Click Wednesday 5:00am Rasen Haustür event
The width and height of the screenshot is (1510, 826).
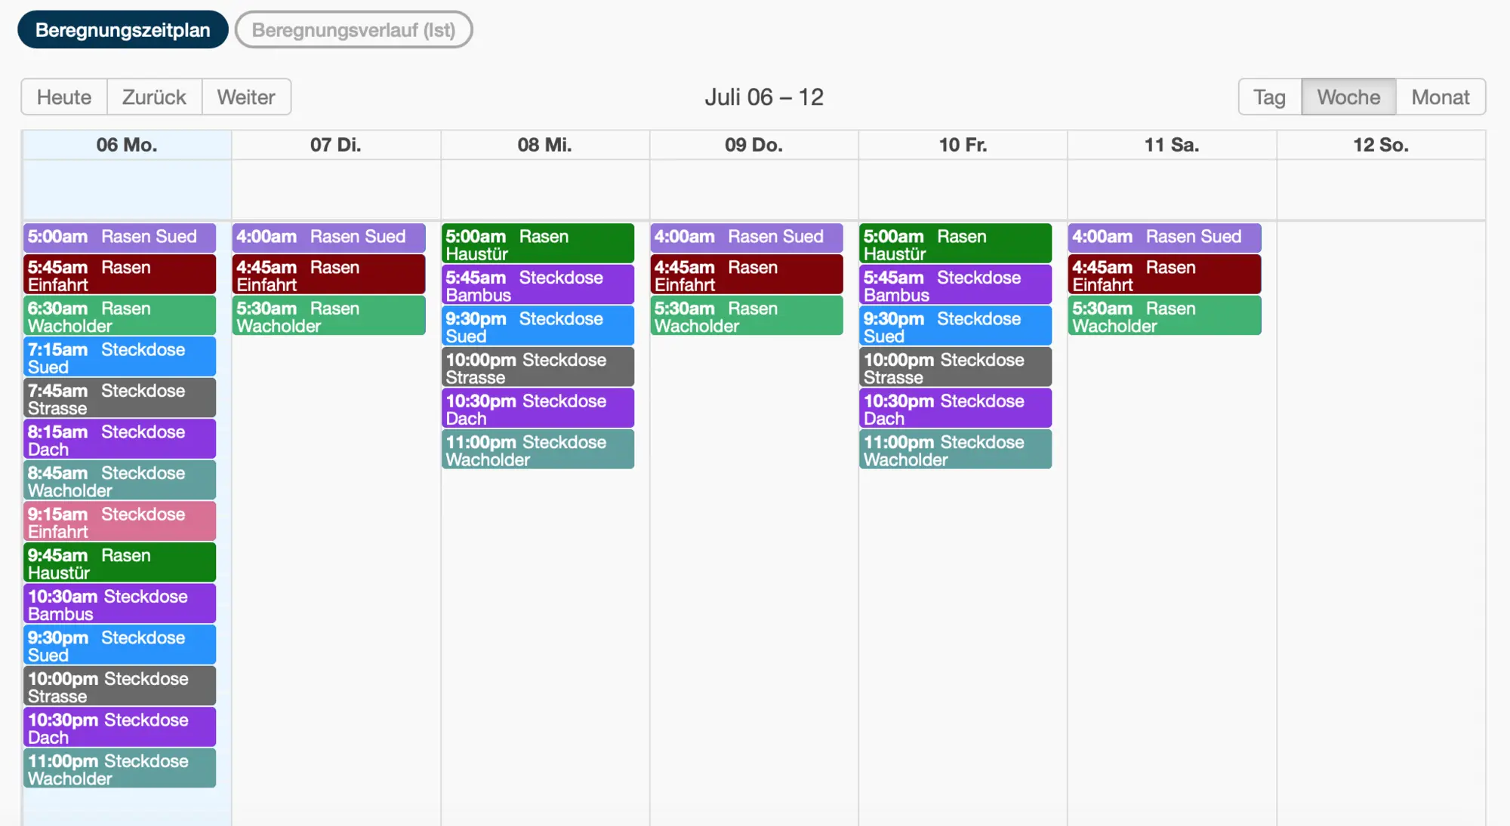coord(538,244)
